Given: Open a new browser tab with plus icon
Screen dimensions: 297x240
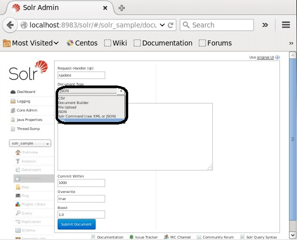Looking at the screenshot, I should click(x=122, y=8).
